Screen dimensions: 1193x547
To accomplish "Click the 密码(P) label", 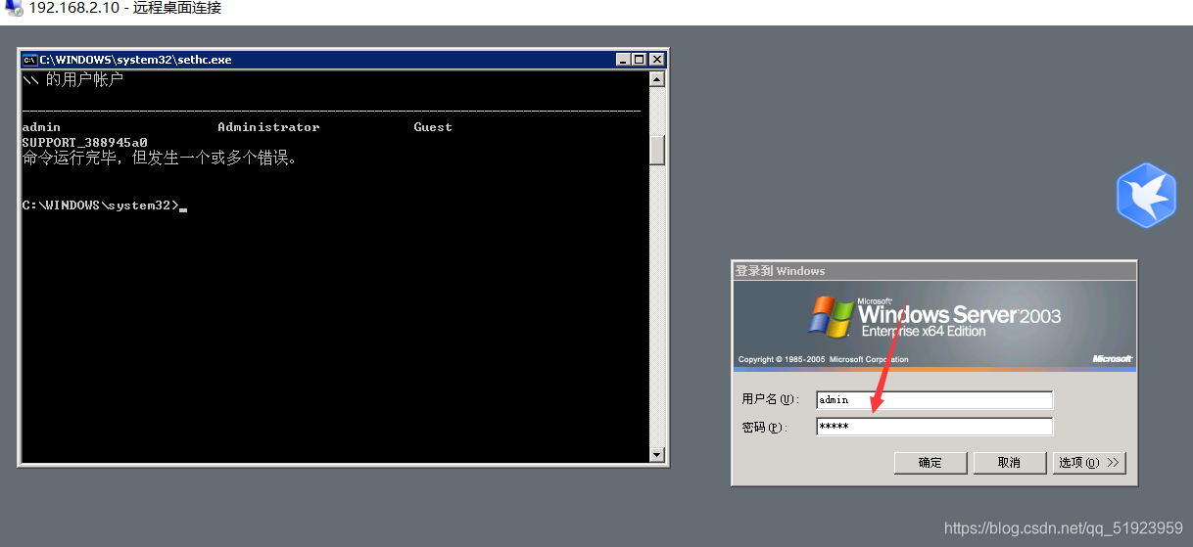I will click(766, 428).
